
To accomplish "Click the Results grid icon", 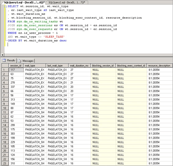I will pos(4,60).
